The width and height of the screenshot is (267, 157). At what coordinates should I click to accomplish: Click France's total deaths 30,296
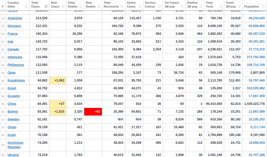pyautogui.click(x=77, y=34)
